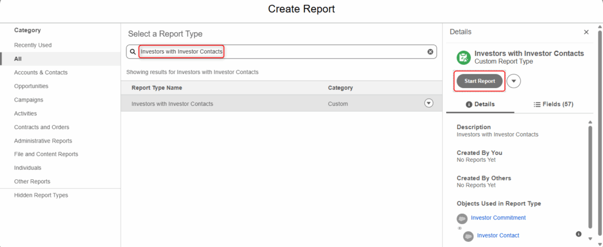The height and width of the screenshot is (247, 603).
Task: Click into the report type search field
Action: click(x=282, y=52)
